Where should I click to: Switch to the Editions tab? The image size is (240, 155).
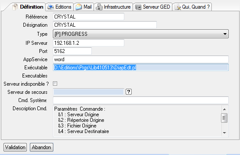(59, 7)
